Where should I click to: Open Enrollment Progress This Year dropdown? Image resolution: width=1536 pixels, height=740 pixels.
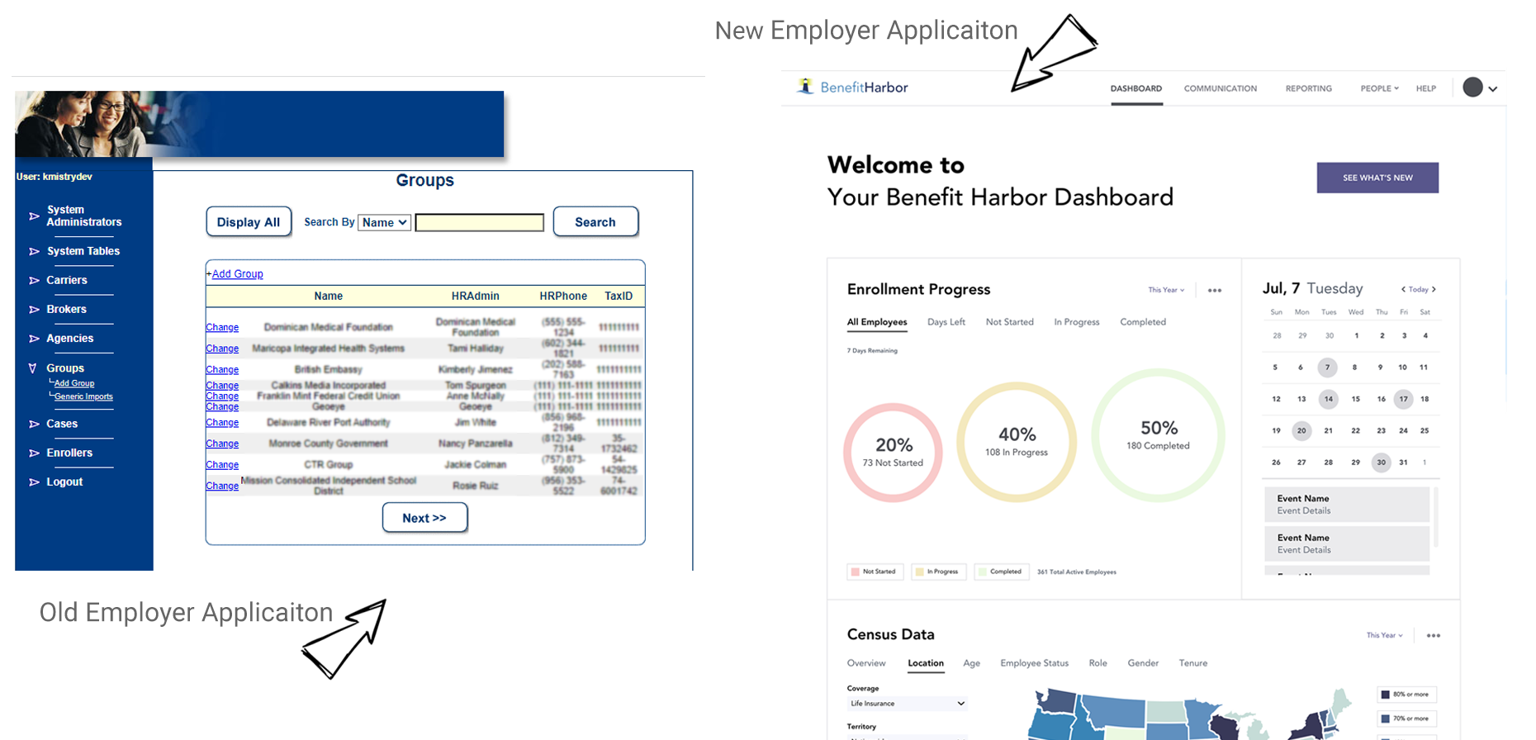tap(1166, 290)
